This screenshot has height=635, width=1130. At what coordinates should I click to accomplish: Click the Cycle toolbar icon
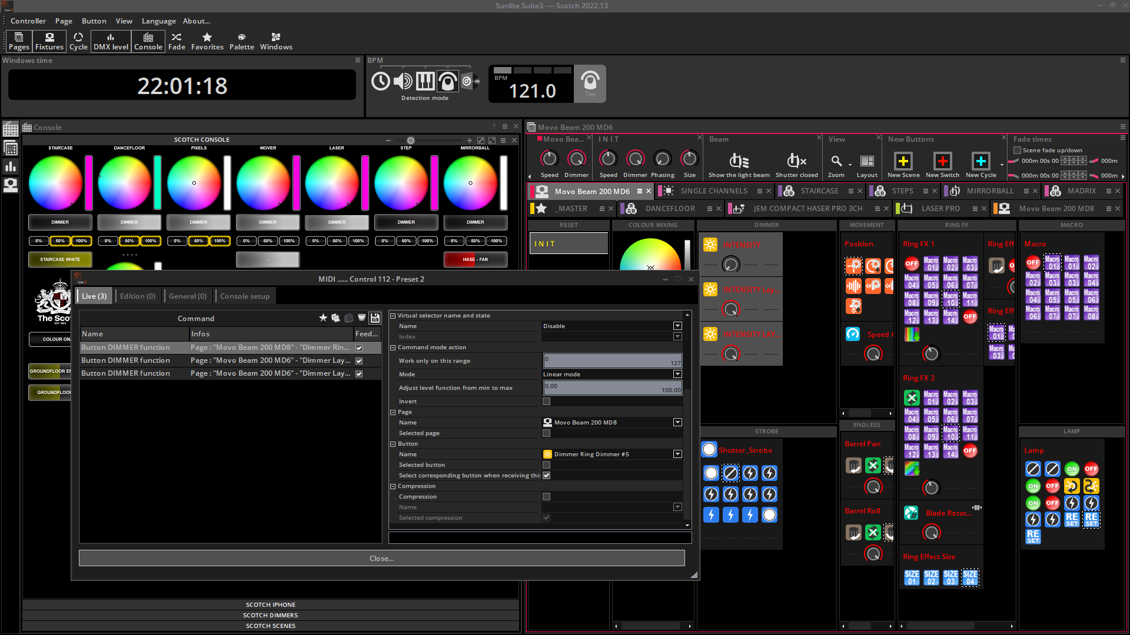78,41
